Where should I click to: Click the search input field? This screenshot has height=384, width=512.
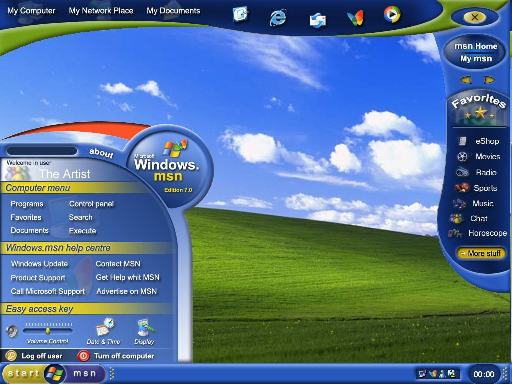point(42,151)
